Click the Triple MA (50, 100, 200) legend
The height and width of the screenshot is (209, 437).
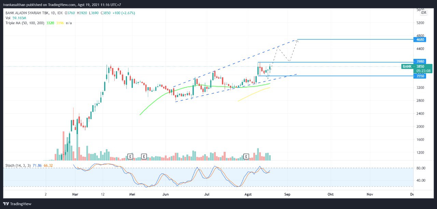pos(25,23)
